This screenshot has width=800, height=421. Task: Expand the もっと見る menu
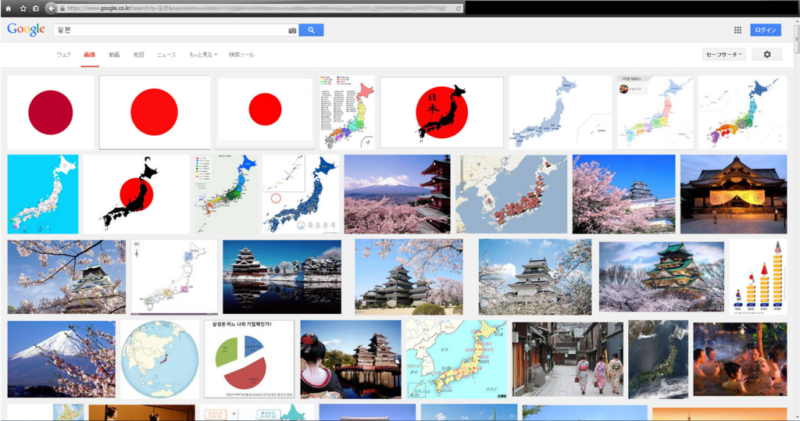pos(203,55)
